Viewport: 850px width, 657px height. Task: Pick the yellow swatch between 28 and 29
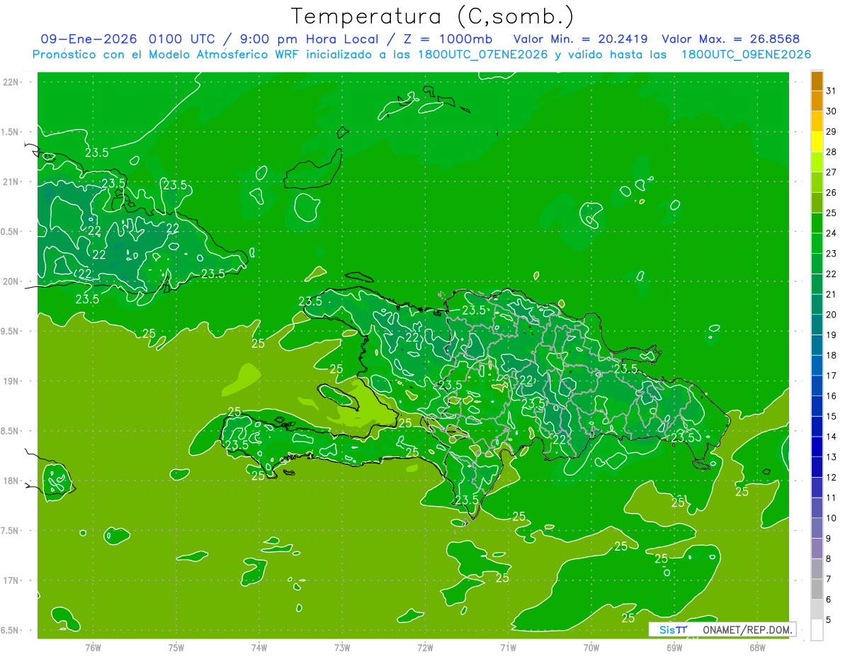pos(817,142)
